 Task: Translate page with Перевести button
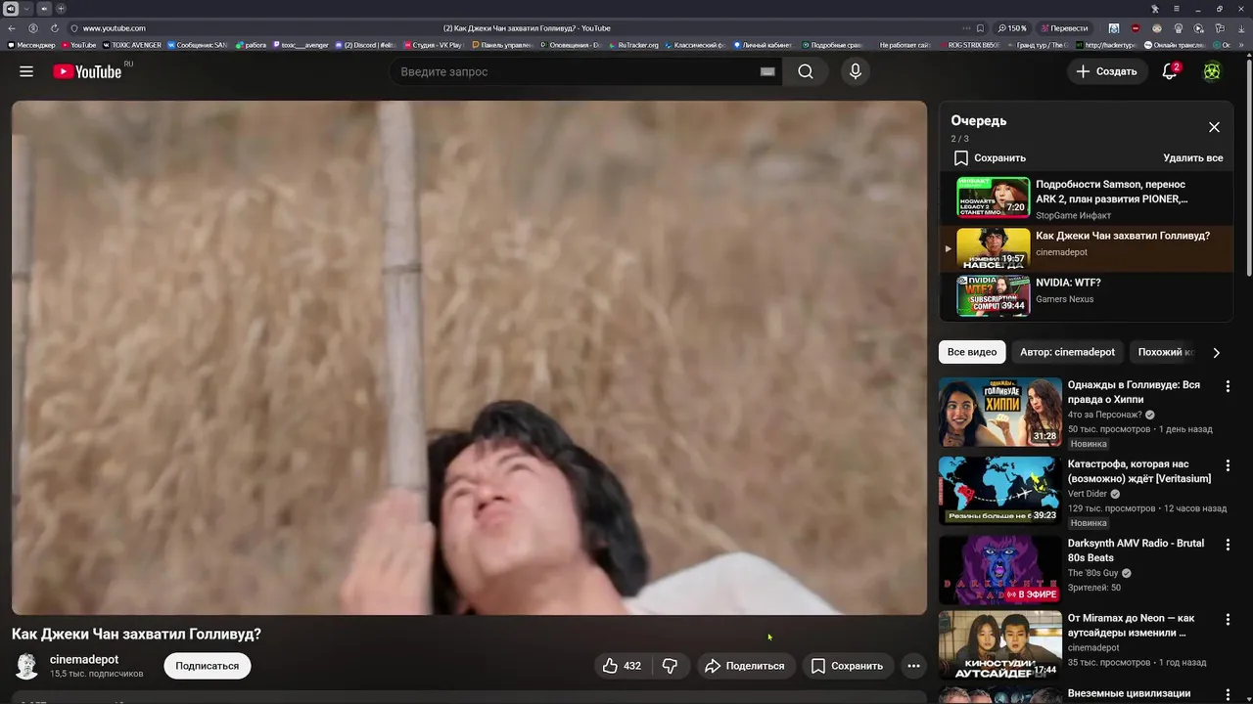click(1064, 28)
